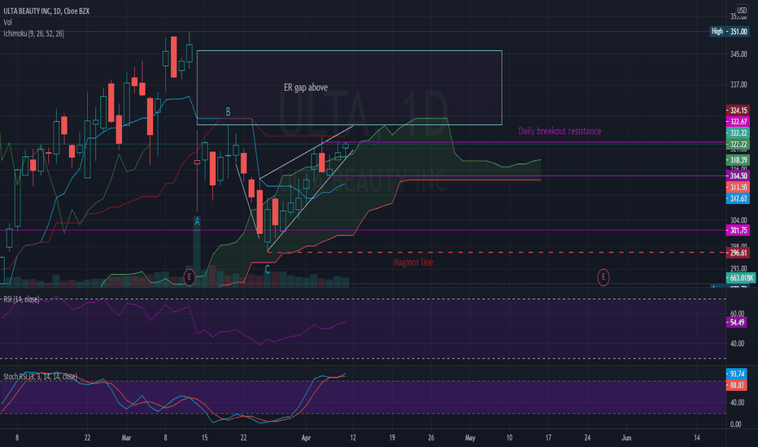Click the 15 date tick on time axis
758x447 pixels.
204,438
